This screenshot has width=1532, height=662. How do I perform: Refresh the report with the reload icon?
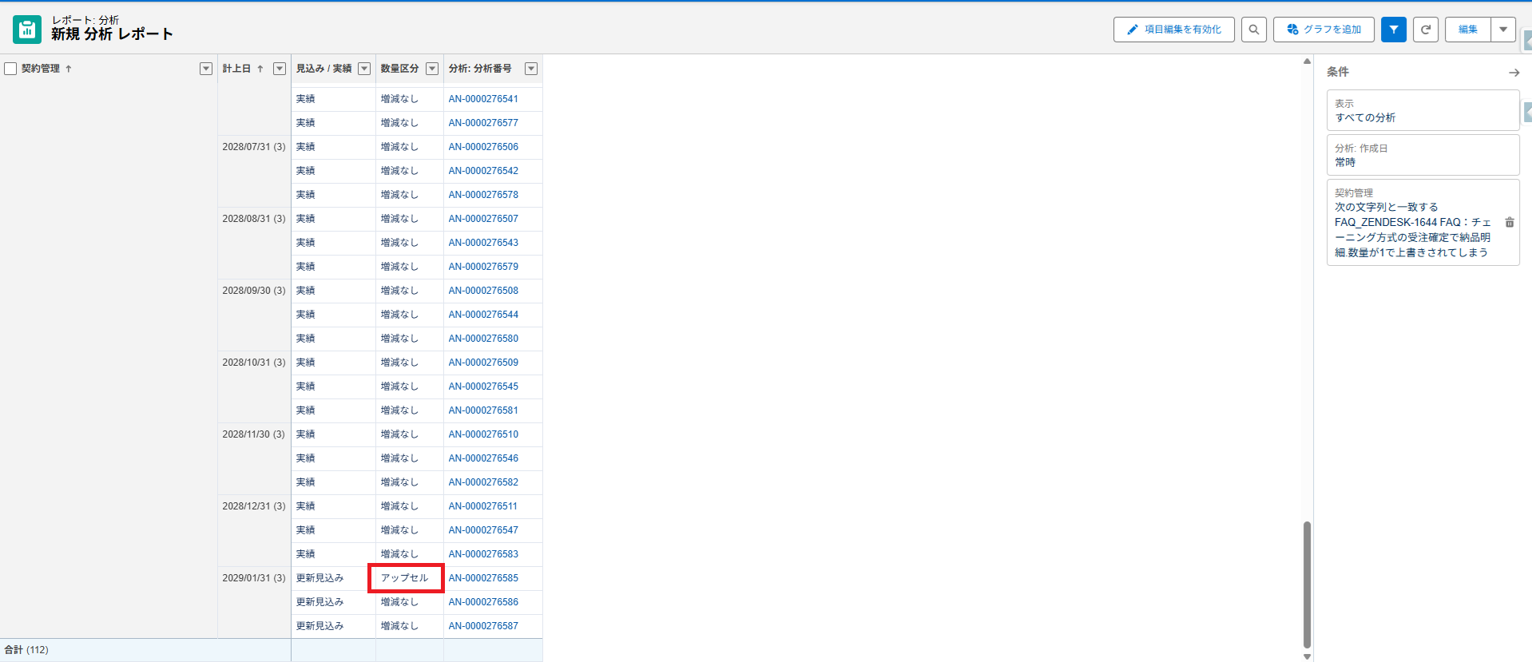pos(1426,30)
